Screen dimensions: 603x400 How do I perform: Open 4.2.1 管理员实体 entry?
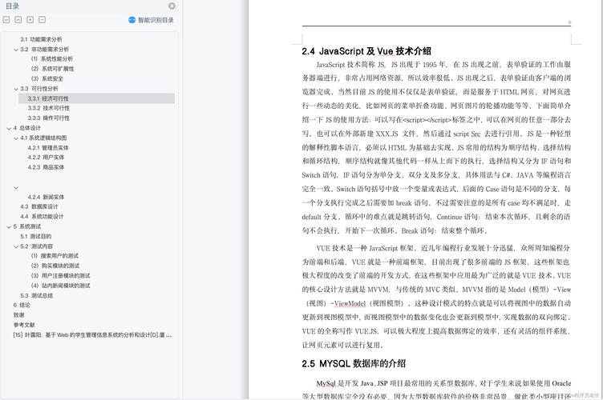tap(48, 148)
